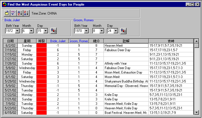Open the Groom Birth Year dropdown
This screenshot has width=202, height=118.
tap(86, 31)
